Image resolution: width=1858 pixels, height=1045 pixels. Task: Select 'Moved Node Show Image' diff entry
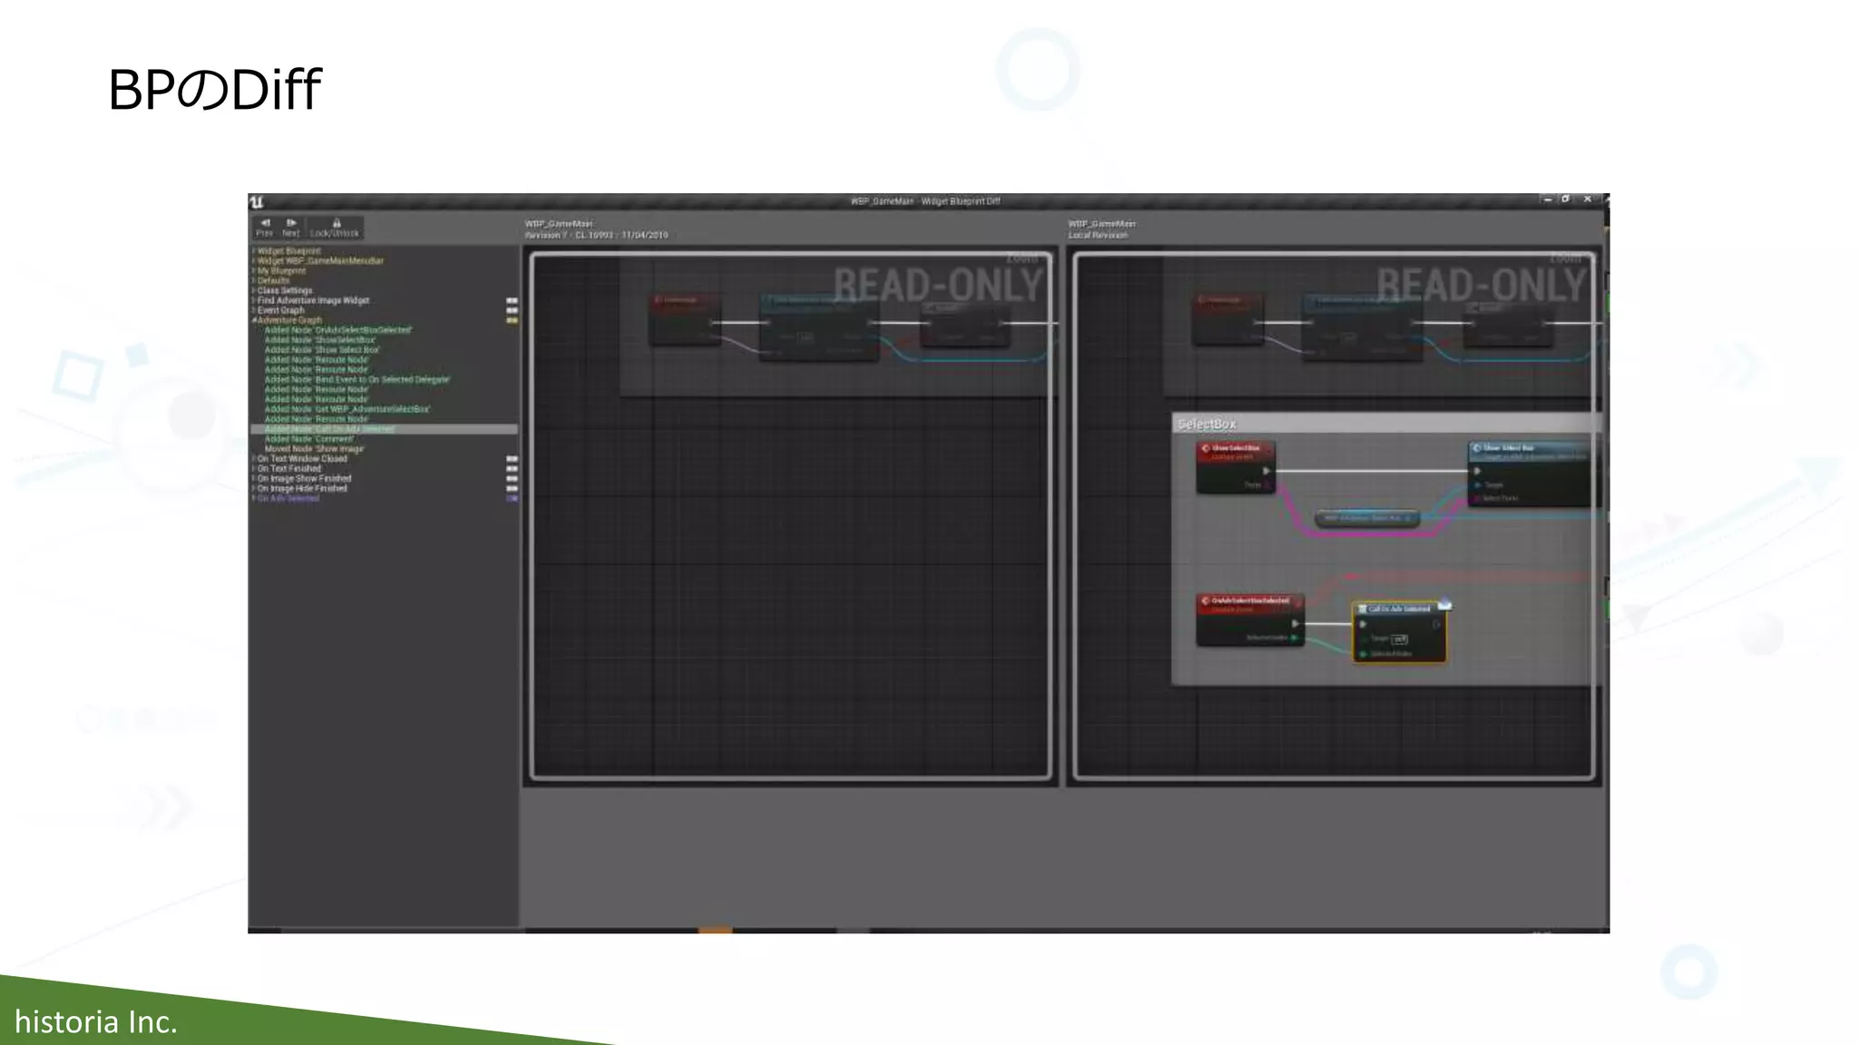coord(314,449)
